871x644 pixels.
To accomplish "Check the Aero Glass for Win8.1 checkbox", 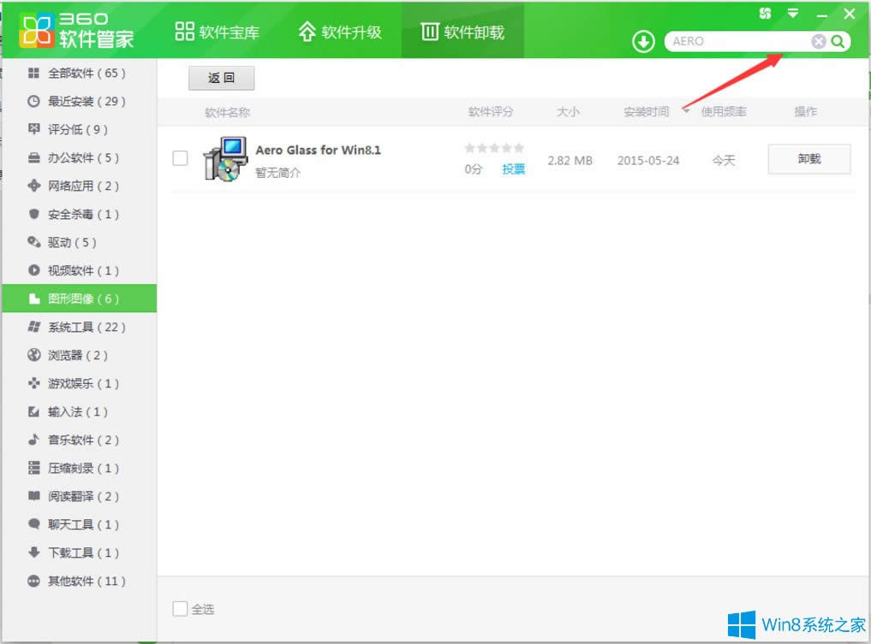I will (180, 158).
